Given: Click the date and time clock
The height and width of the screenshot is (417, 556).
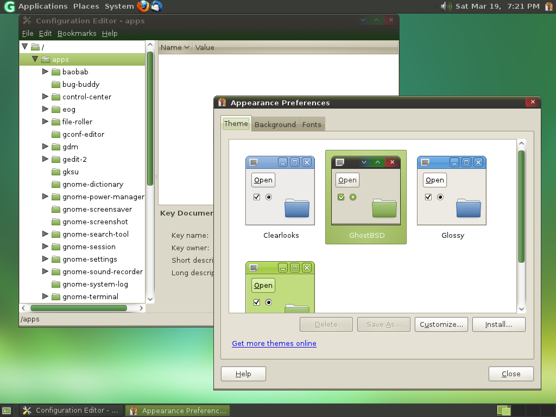Looking at the screenshot, I should coord(497,7).
